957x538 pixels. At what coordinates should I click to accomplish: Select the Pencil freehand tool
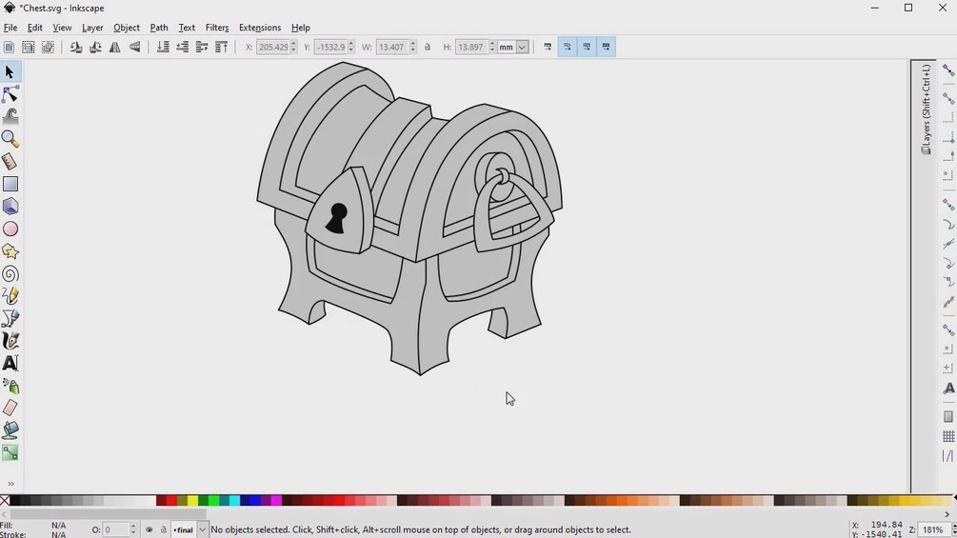point(10,296)
